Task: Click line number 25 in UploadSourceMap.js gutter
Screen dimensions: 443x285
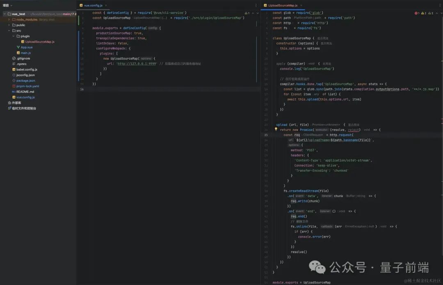Action: 266,135
